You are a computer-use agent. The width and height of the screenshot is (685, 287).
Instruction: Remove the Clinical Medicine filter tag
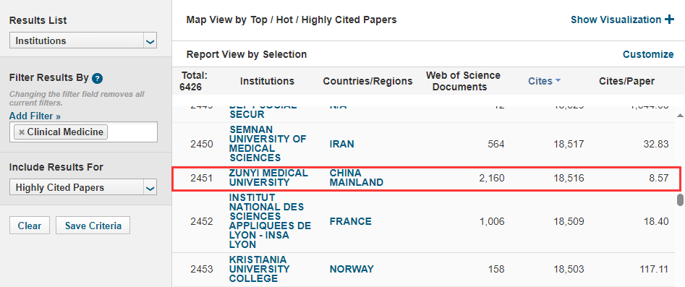(x=22, y=132)
